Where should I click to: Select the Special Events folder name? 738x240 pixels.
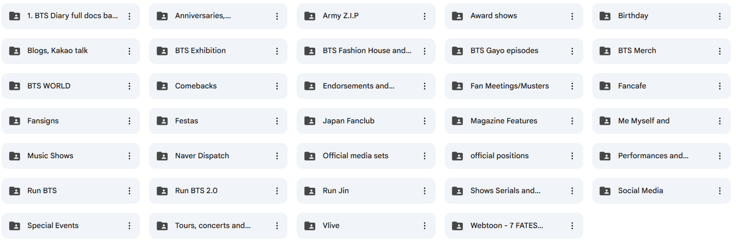(53, 226)
